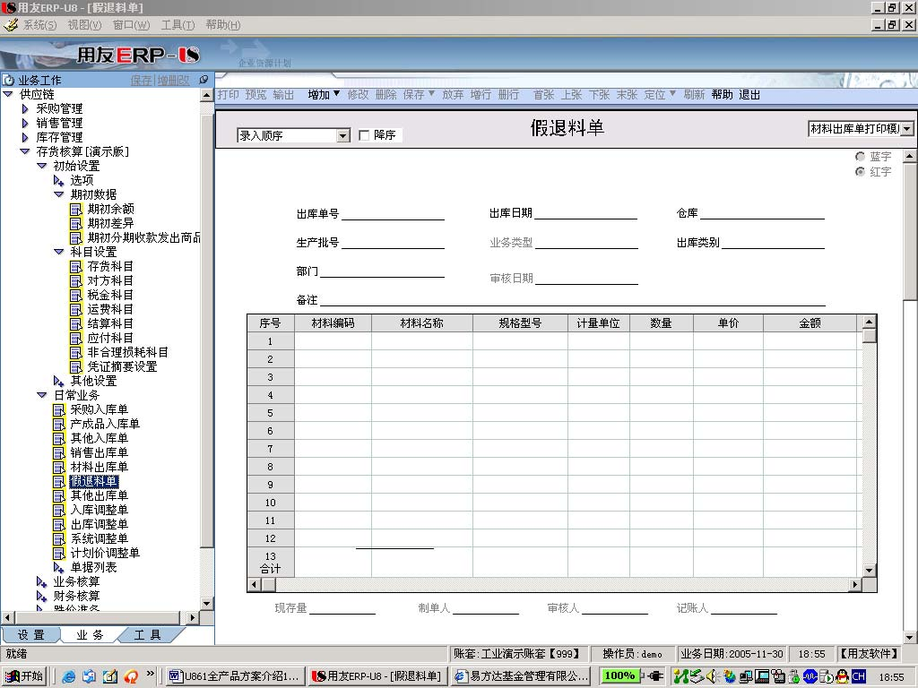Screen dimensions: 918x688
Task: Click the QQ penguin tray icon
Action: [843, 676]
